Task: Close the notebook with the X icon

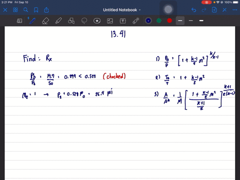Action: (x=5, y=10)
